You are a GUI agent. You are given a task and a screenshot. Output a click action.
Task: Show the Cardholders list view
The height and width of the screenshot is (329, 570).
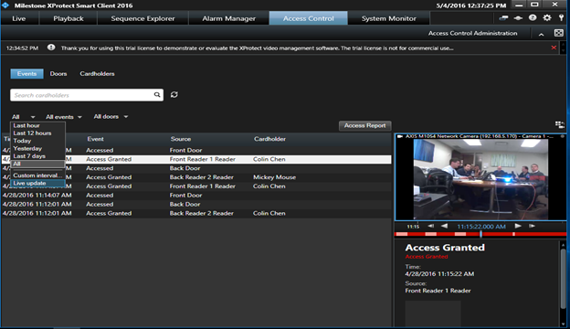(x=97, y=73)
